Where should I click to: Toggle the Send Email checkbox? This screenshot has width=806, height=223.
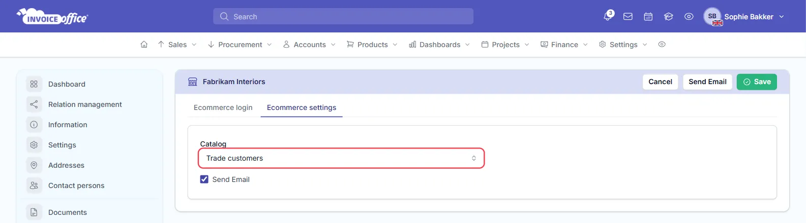204,179
